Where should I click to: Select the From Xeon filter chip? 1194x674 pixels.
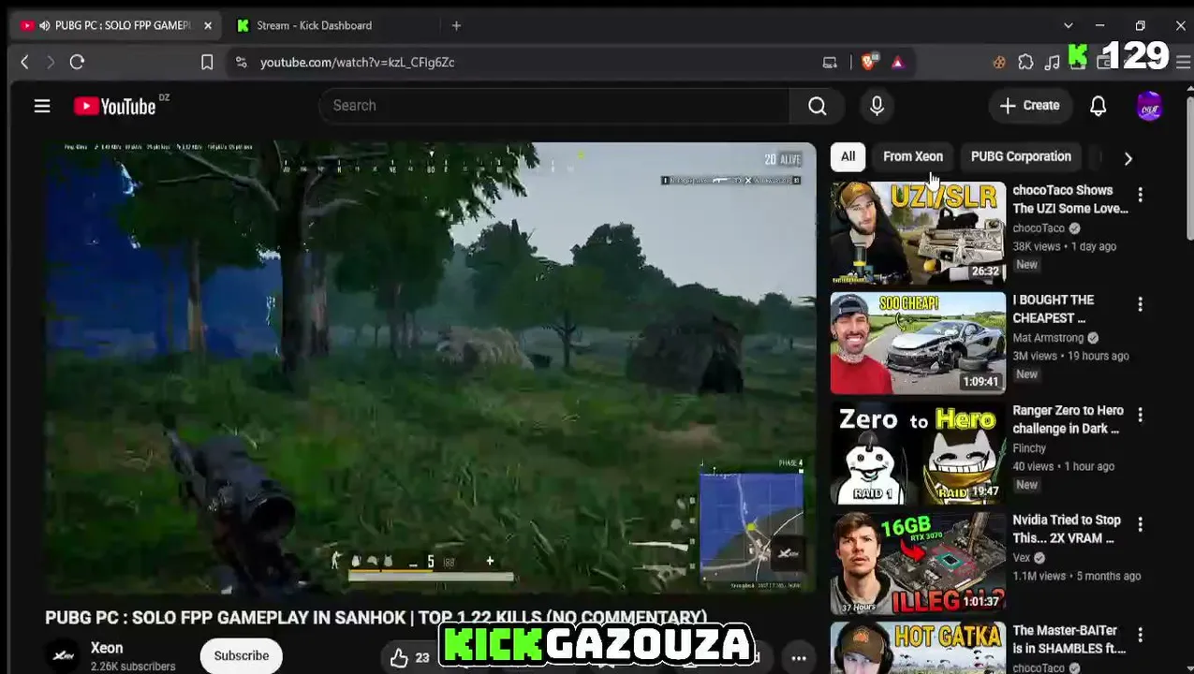(x=913, y=156)
